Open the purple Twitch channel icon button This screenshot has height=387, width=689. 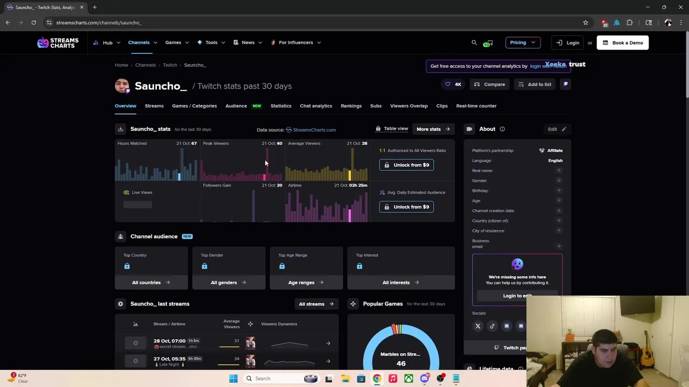(x=565, y=84)
